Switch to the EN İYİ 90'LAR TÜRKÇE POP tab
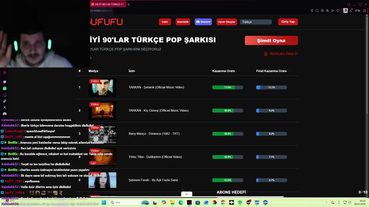Viewport: 369px width, 207px height. point(108,4)
